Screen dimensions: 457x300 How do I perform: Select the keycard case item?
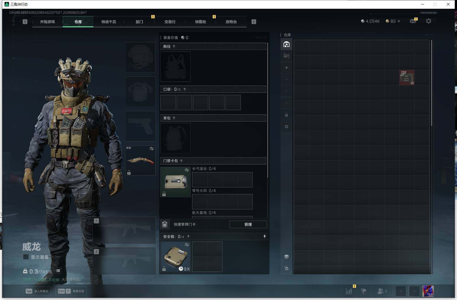point(175,182)
